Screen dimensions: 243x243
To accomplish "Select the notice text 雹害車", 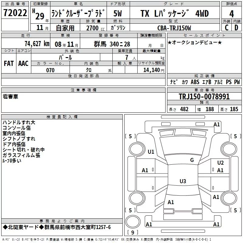I will pyautogui.click(x=10, y=96).
